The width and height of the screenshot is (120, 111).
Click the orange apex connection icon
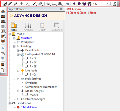3,41
